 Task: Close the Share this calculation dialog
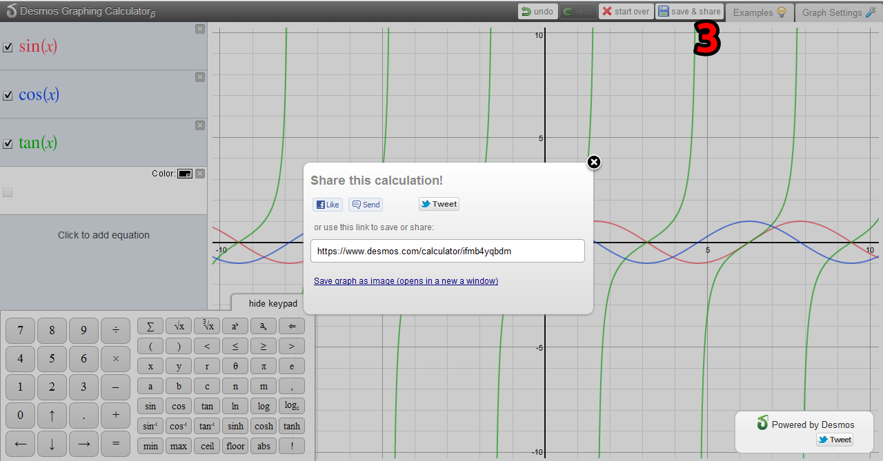[x=594, y=162]
